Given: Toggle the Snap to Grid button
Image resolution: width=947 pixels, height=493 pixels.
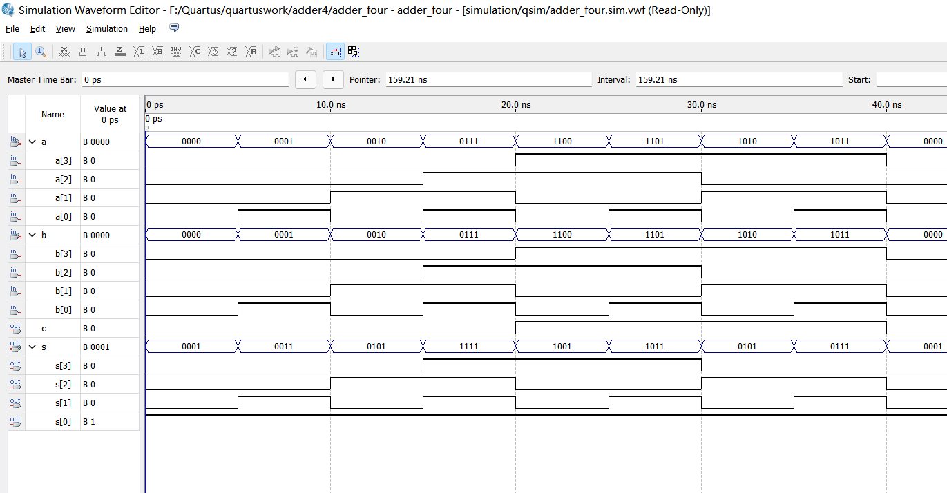Looking at the screenshot, I should point(335,52).
